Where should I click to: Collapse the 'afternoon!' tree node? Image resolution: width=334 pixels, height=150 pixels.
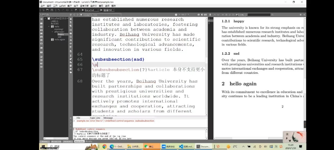pyautogui.click(x=52, y=32)
